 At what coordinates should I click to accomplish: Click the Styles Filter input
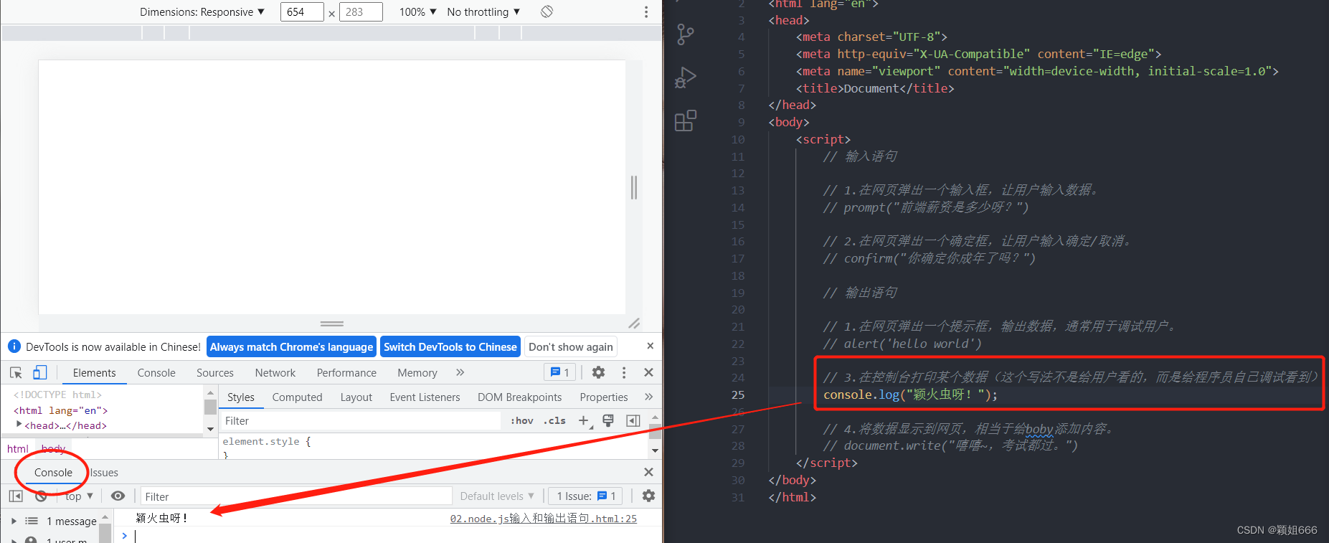[361, 420]
